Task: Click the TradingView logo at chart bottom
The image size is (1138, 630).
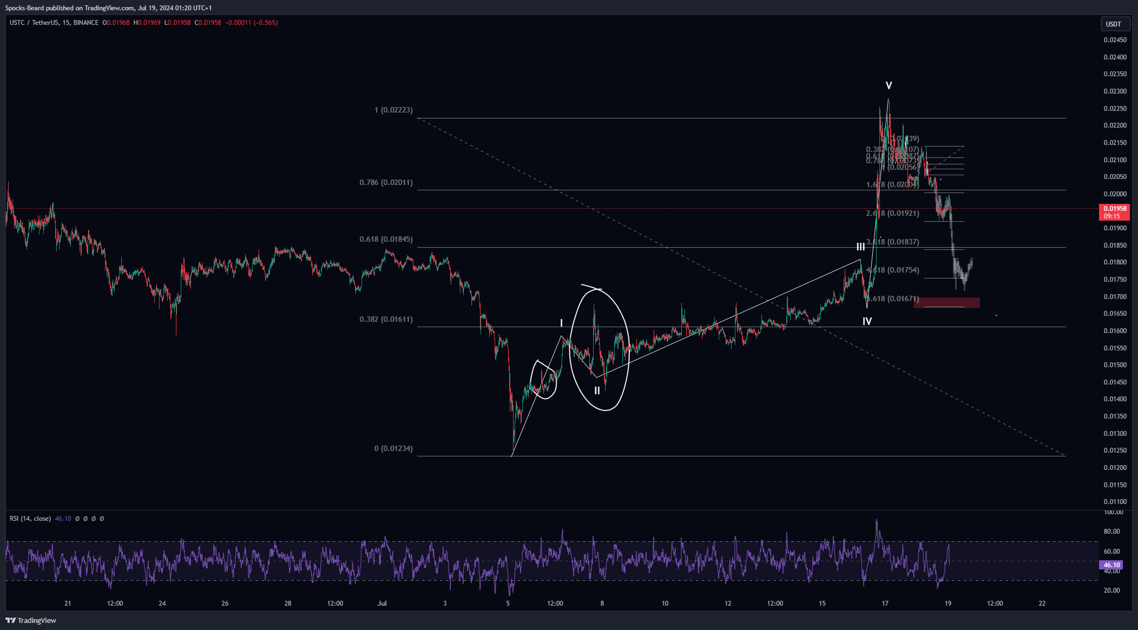Action: pyautogui.click(x=31, y=620)
